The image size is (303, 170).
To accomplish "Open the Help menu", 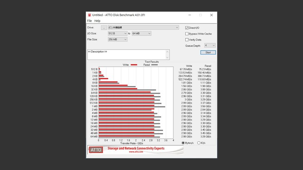I will tap(97, 21).
